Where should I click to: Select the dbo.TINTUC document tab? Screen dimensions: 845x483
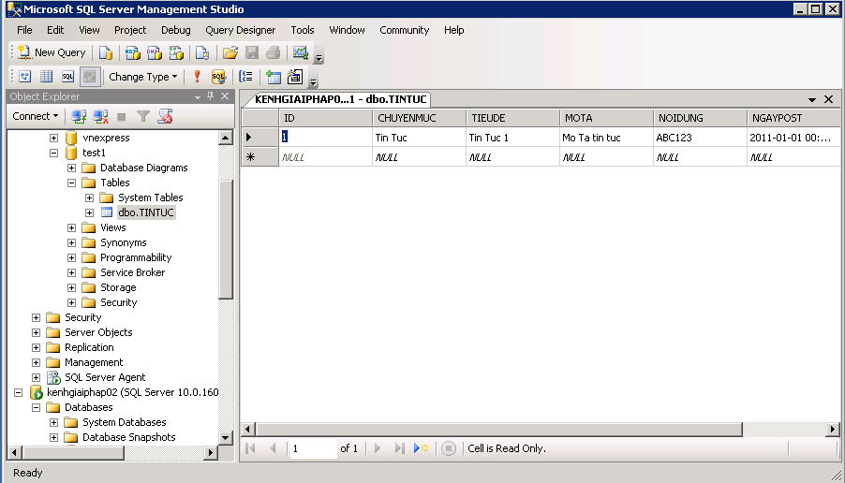pos(339,99)
